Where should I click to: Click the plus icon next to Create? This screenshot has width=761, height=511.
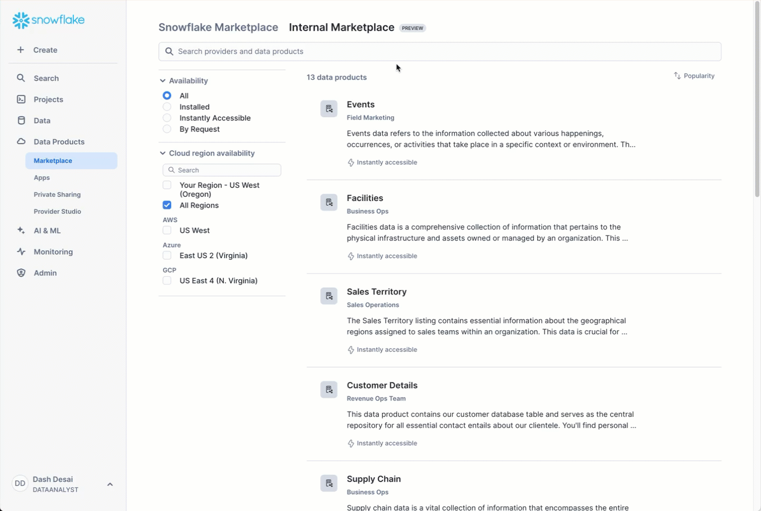point(21,50)
